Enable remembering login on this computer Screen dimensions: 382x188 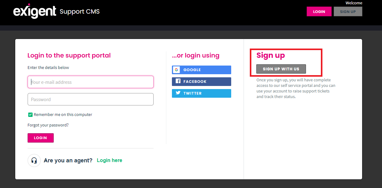30,114
